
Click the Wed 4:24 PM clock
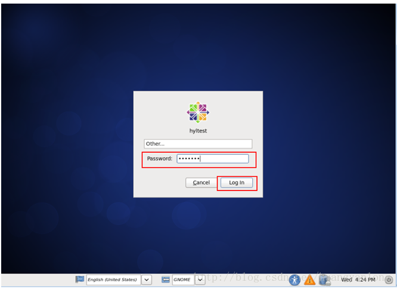coord(358,279)
